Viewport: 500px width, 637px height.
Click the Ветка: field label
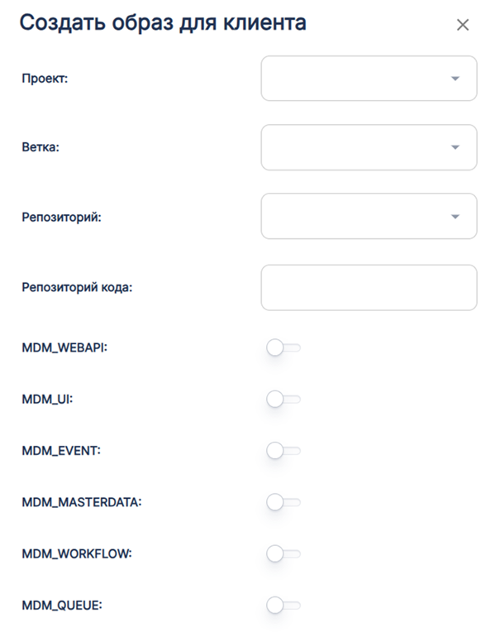pyautogui.click(x=40, y=147)
